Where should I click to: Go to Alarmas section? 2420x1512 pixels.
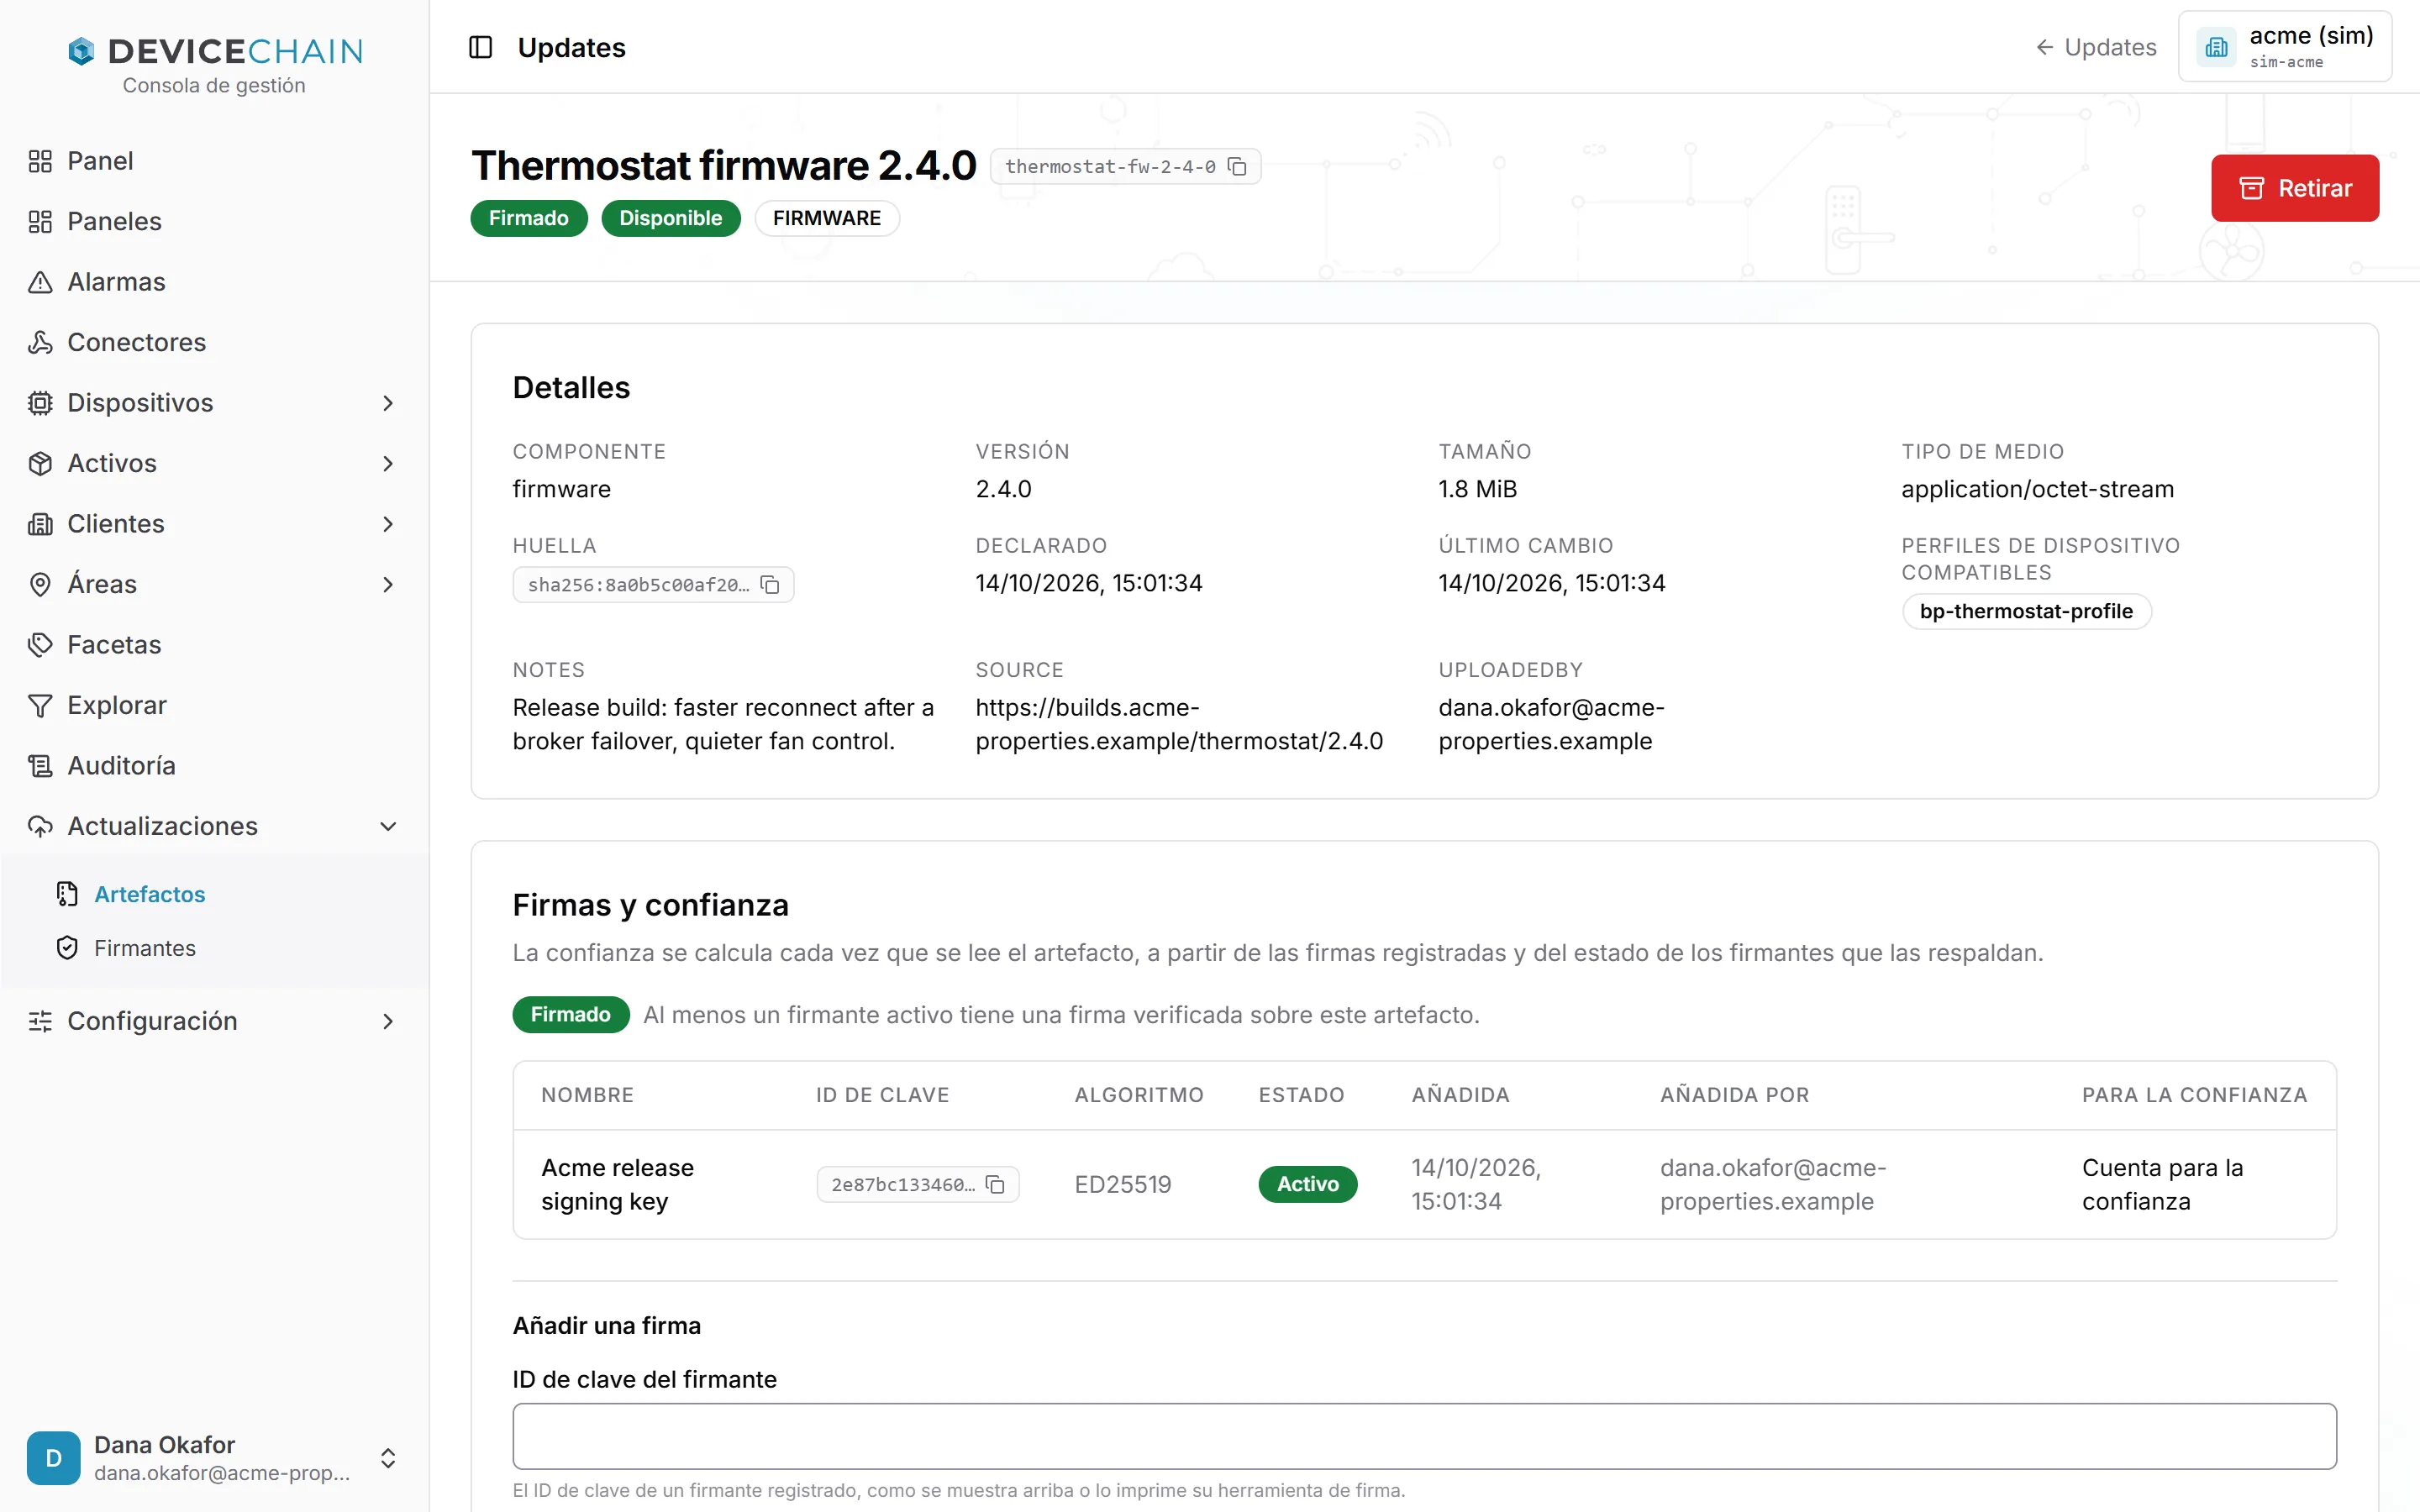pyautogui.click(x=214, y=282)
